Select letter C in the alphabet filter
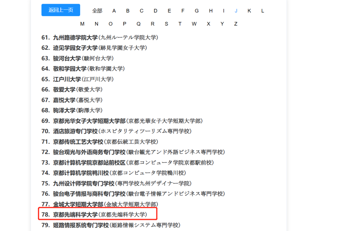The height and width of the screenshot is (231, 362). (141, 10)
